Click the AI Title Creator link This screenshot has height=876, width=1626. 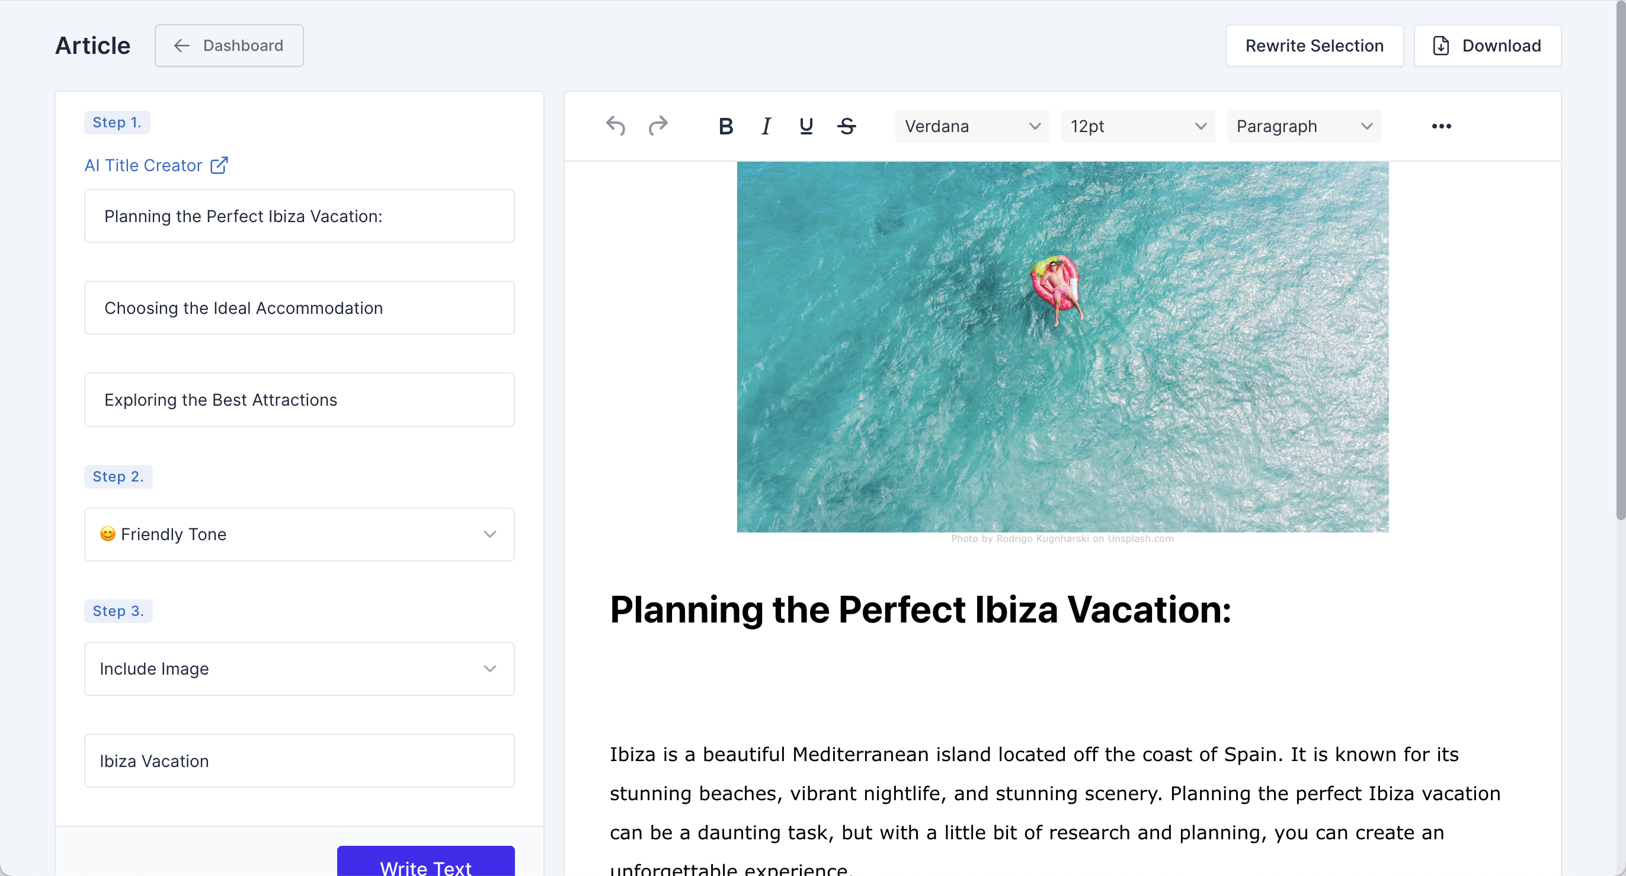tap(156, 165)
